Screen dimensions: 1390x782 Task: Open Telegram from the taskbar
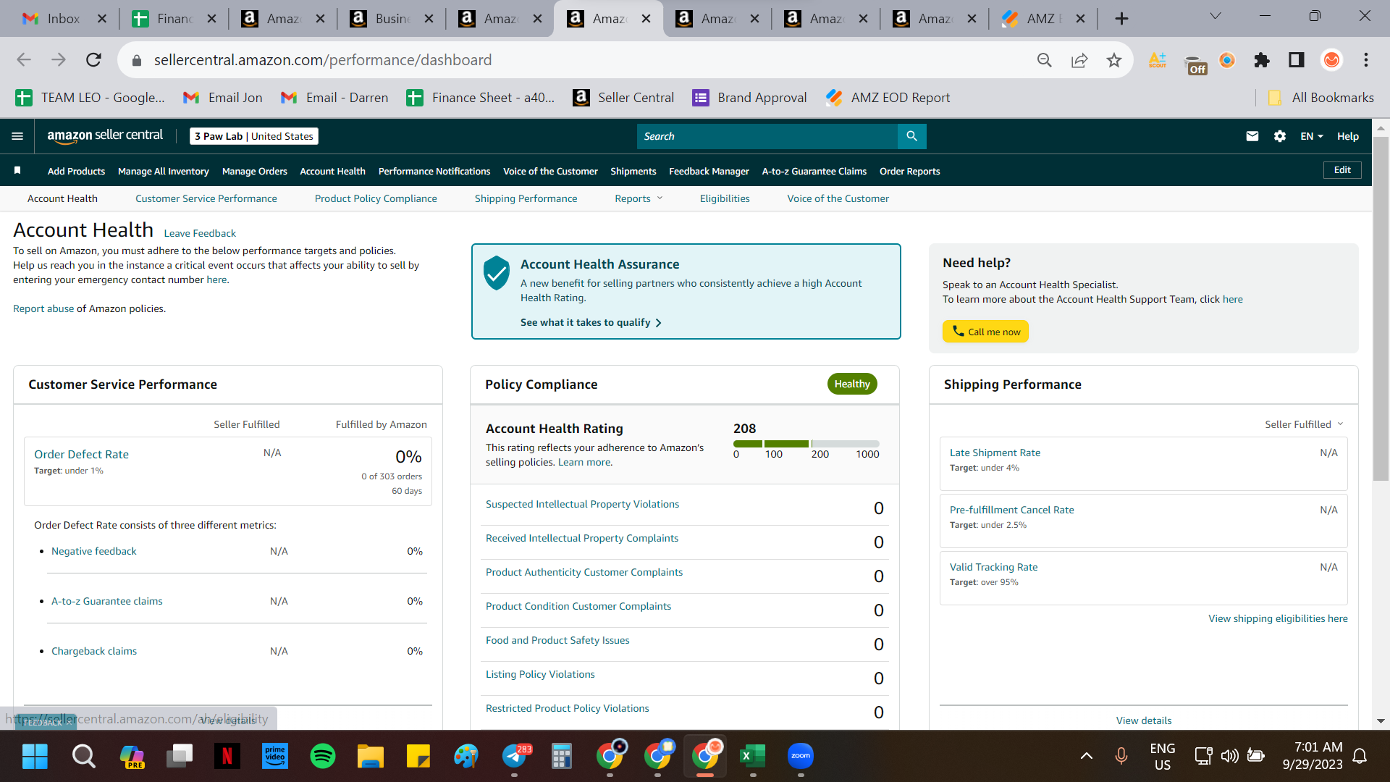coord(515,757)
